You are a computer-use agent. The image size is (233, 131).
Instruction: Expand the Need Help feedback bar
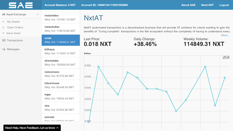pos(32,128)
